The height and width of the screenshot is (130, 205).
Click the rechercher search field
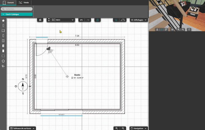click(x=17, y=9)
